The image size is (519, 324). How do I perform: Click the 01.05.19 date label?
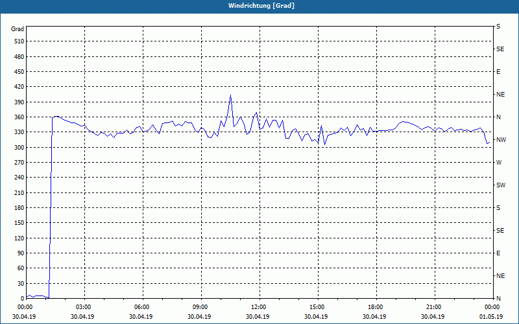(x=491, y=317)
